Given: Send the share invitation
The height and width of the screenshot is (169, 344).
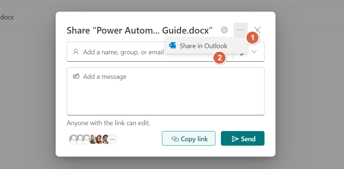Looking at the screenshot, I should [243, 138].
